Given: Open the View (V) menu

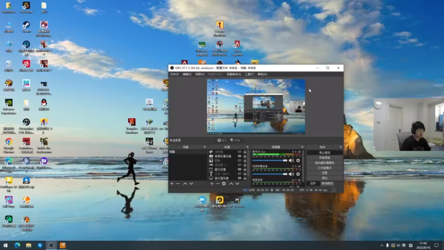Looking at the screenshot, I should tap(200, 74).
